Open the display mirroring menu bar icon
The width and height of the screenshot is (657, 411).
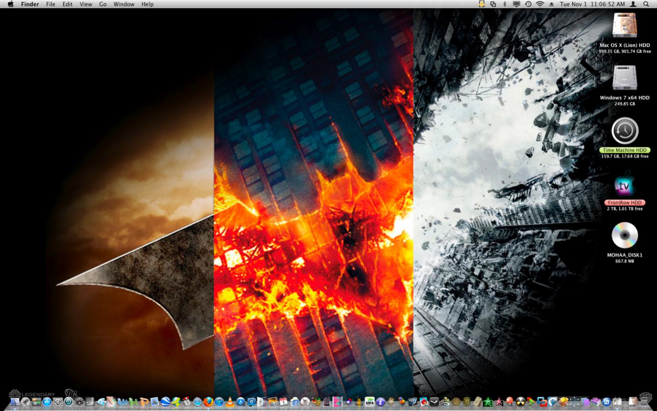[x=516, y=4]
